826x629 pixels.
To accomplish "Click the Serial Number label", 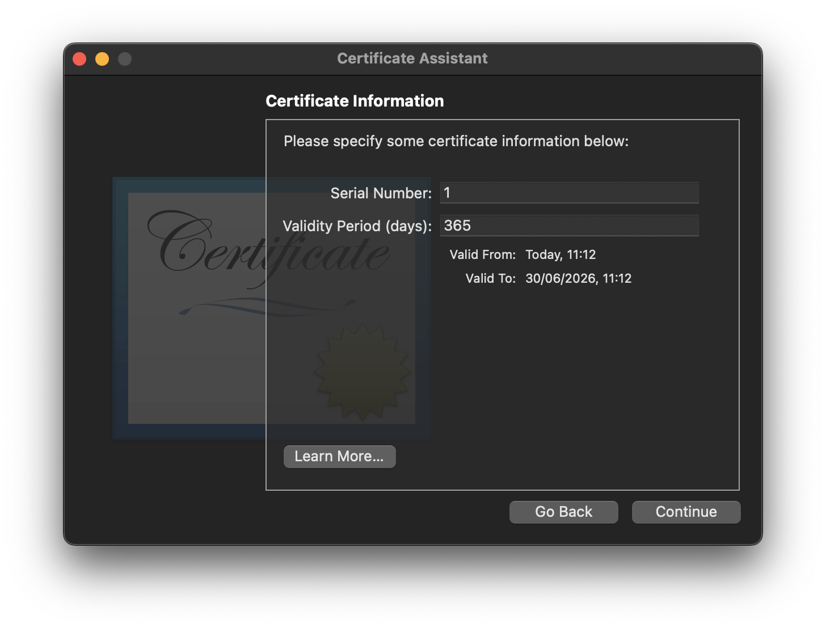I will 381,193.
